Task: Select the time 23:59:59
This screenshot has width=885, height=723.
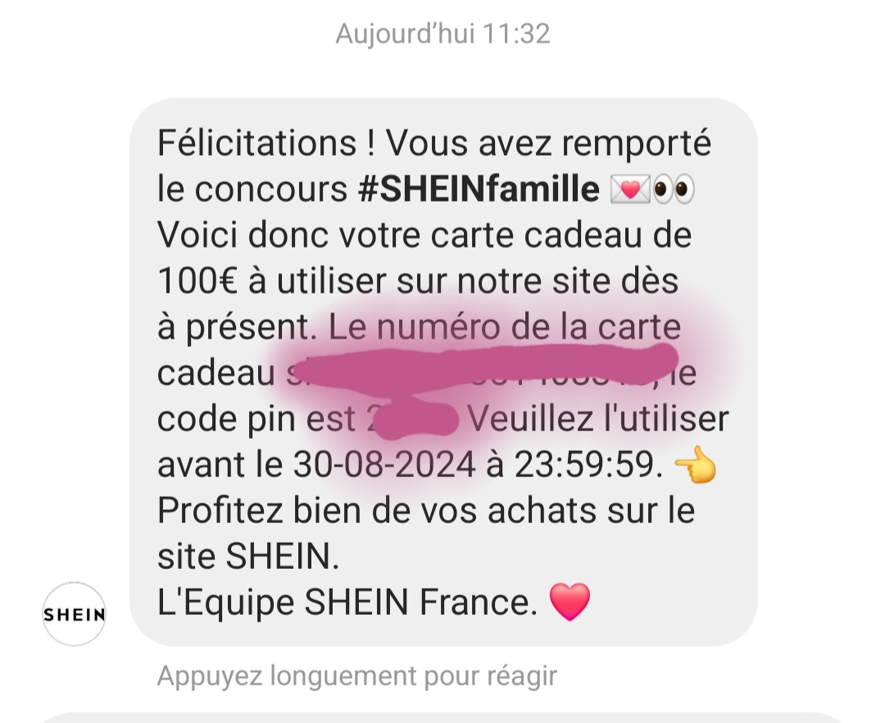Action: 588,465
